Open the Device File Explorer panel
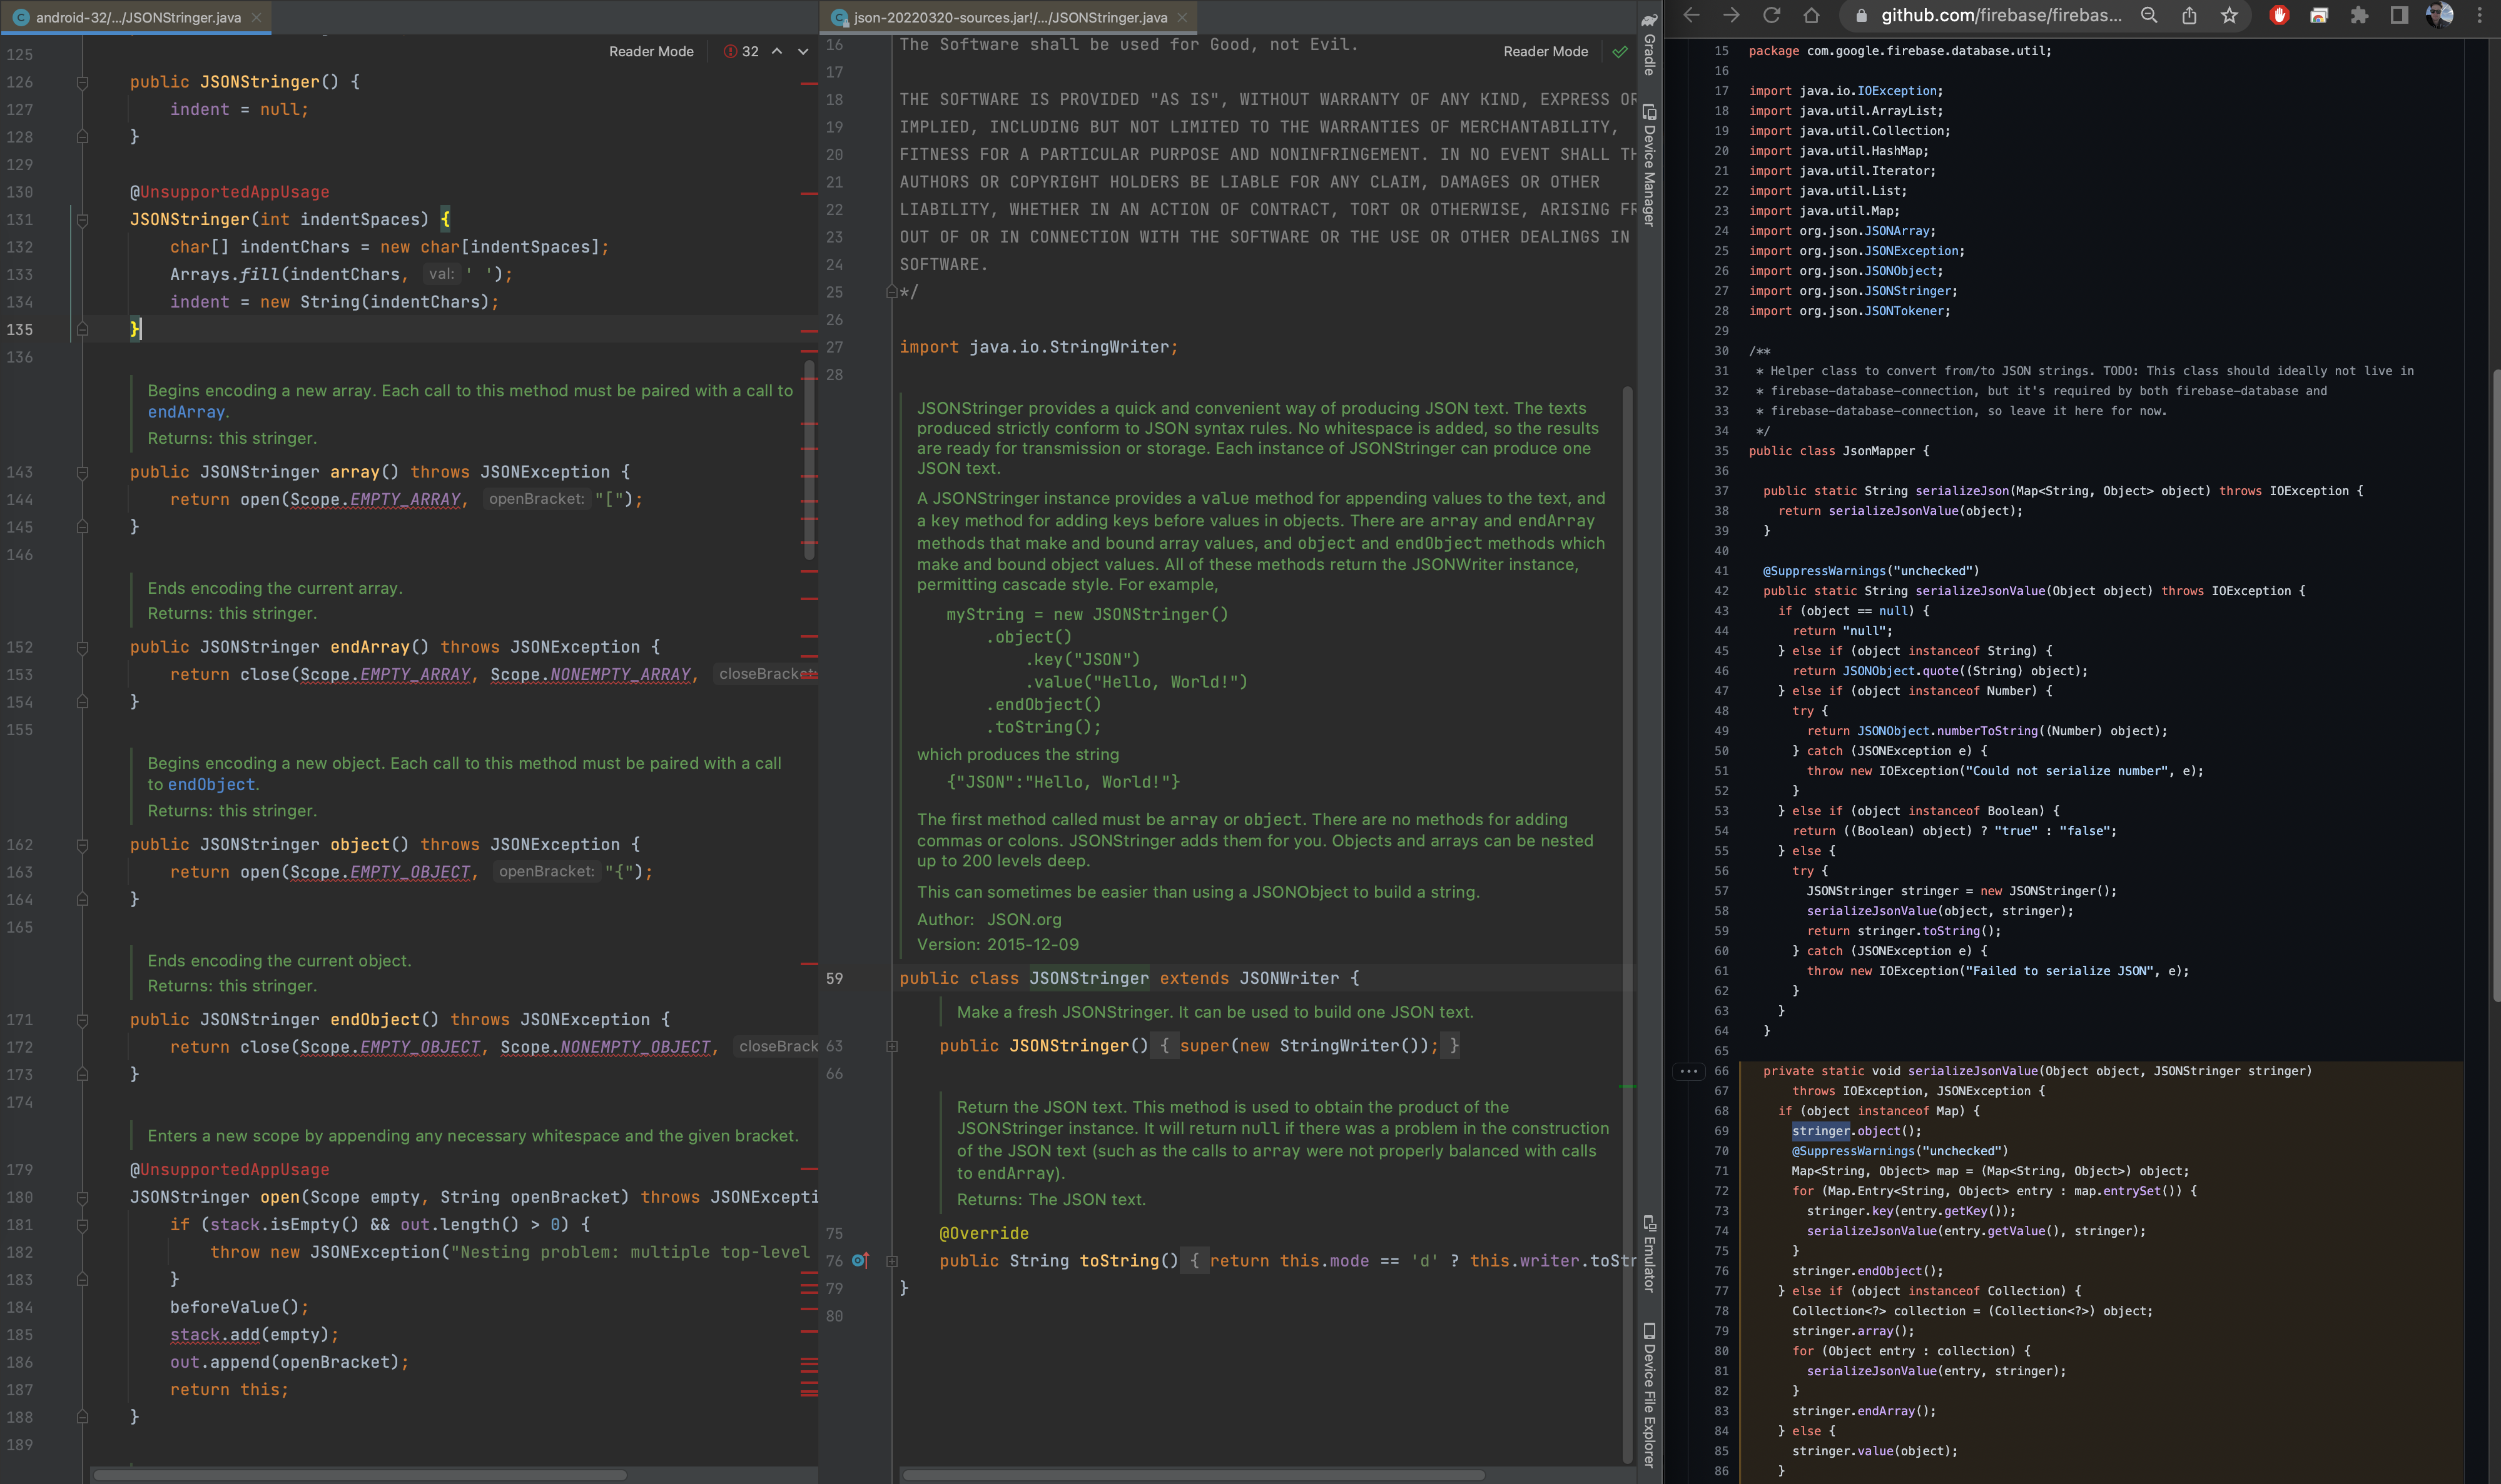Screen dimensions: 2501x1484 pyautogui.click(x=1648, y=1395)
